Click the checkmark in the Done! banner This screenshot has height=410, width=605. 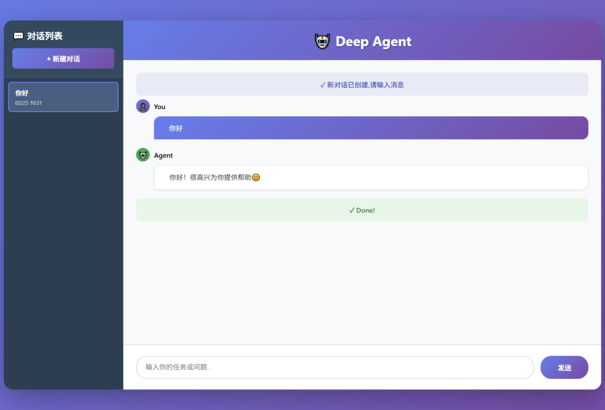[352, 210]
